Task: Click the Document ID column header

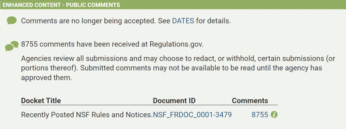Action: coord(174,101)
